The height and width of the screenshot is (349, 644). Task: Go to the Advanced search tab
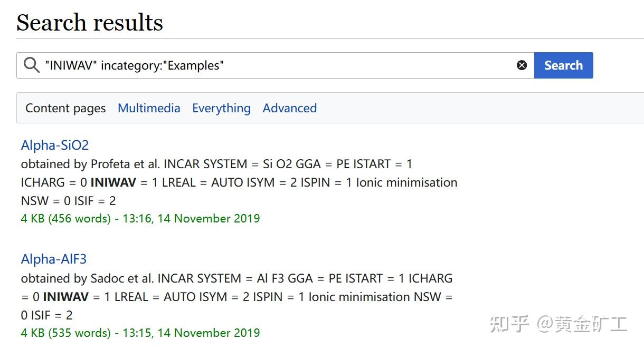290,108
